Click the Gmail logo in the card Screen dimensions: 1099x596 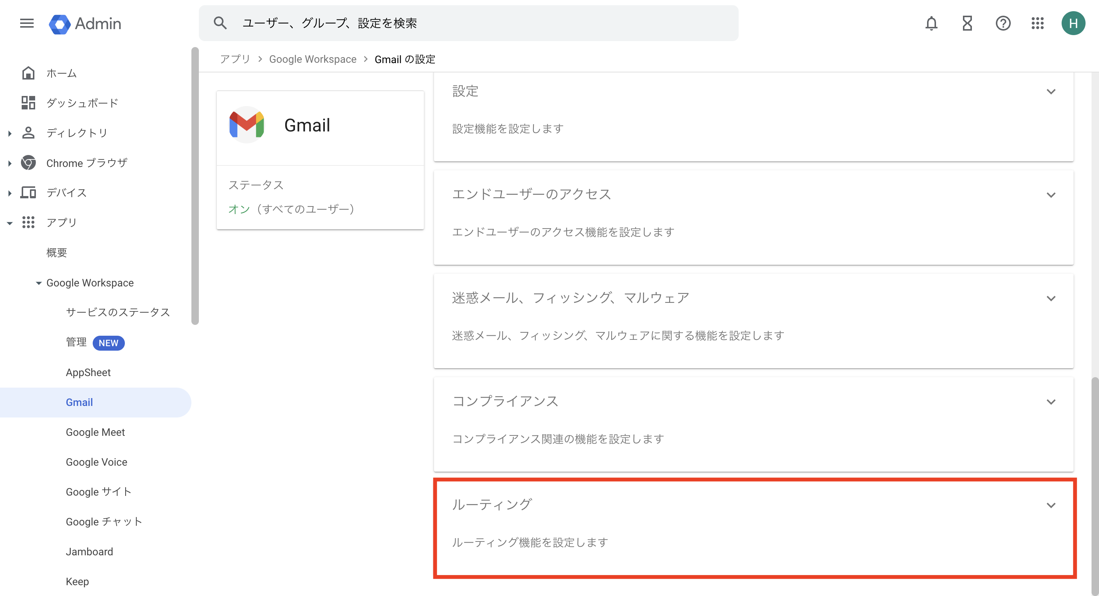[x=247, y=124]
